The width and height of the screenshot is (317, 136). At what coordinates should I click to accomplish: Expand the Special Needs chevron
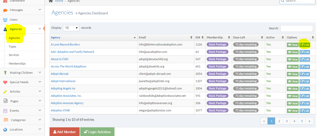pyautogui.click(x=40, y=82)
